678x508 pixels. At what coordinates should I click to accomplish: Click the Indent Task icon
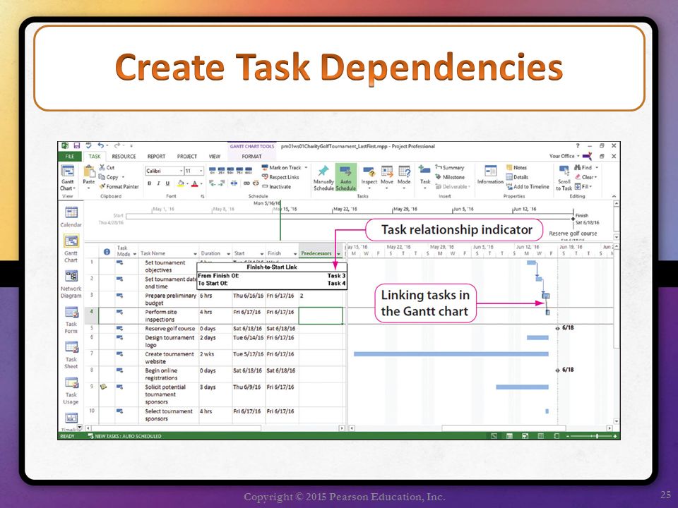(221, 183)
